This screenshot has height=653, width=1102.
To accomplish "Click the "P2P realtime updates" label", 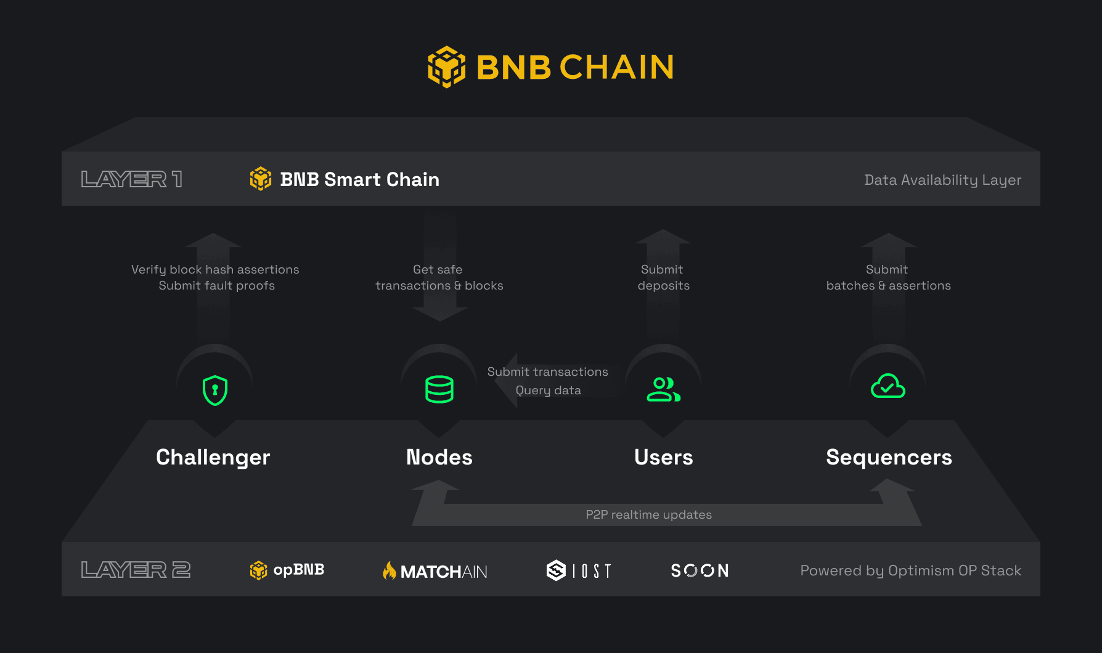I will 648,514.
